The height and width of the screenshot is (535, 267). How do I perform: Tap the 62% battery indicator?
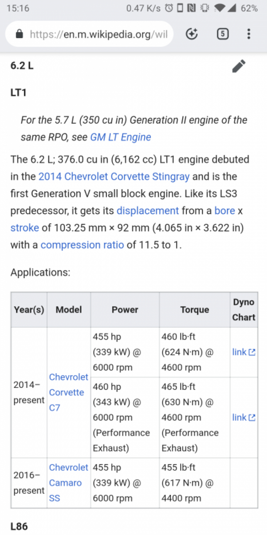[x=249, y=8]
